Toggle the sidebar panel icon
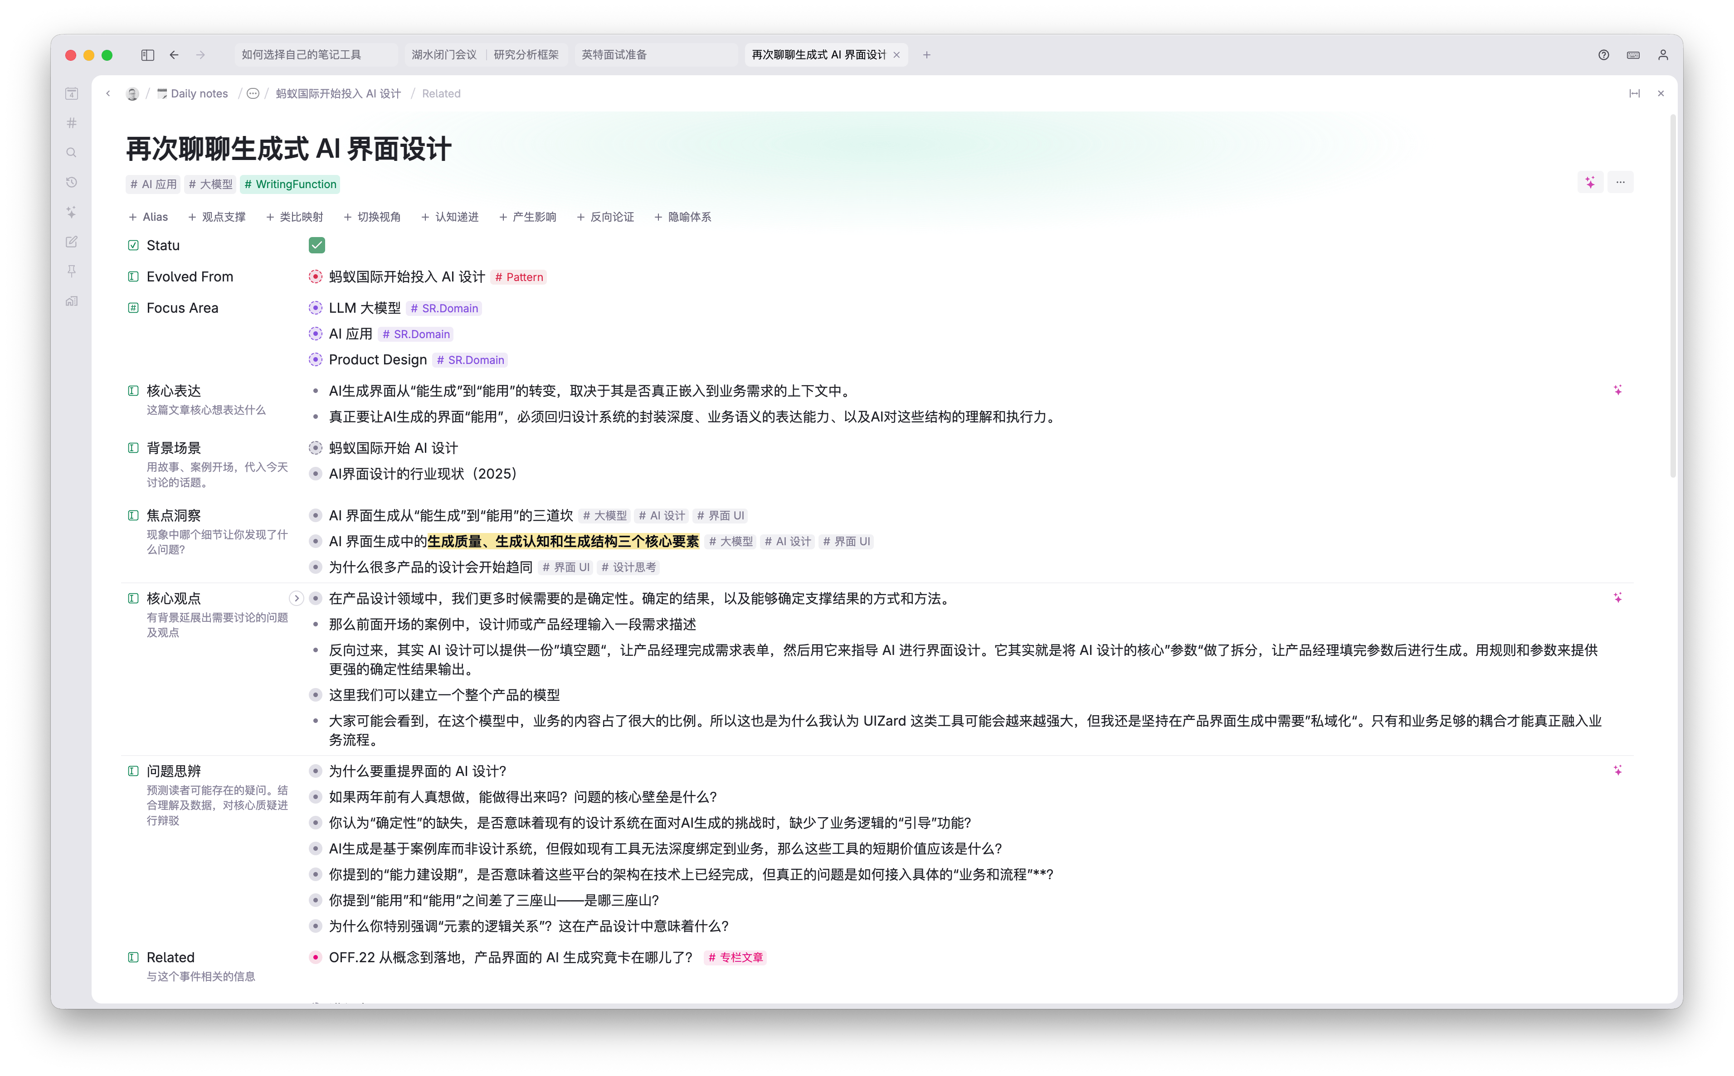Viewport: 1734px width, 1076px height. (x=147, y=55)
